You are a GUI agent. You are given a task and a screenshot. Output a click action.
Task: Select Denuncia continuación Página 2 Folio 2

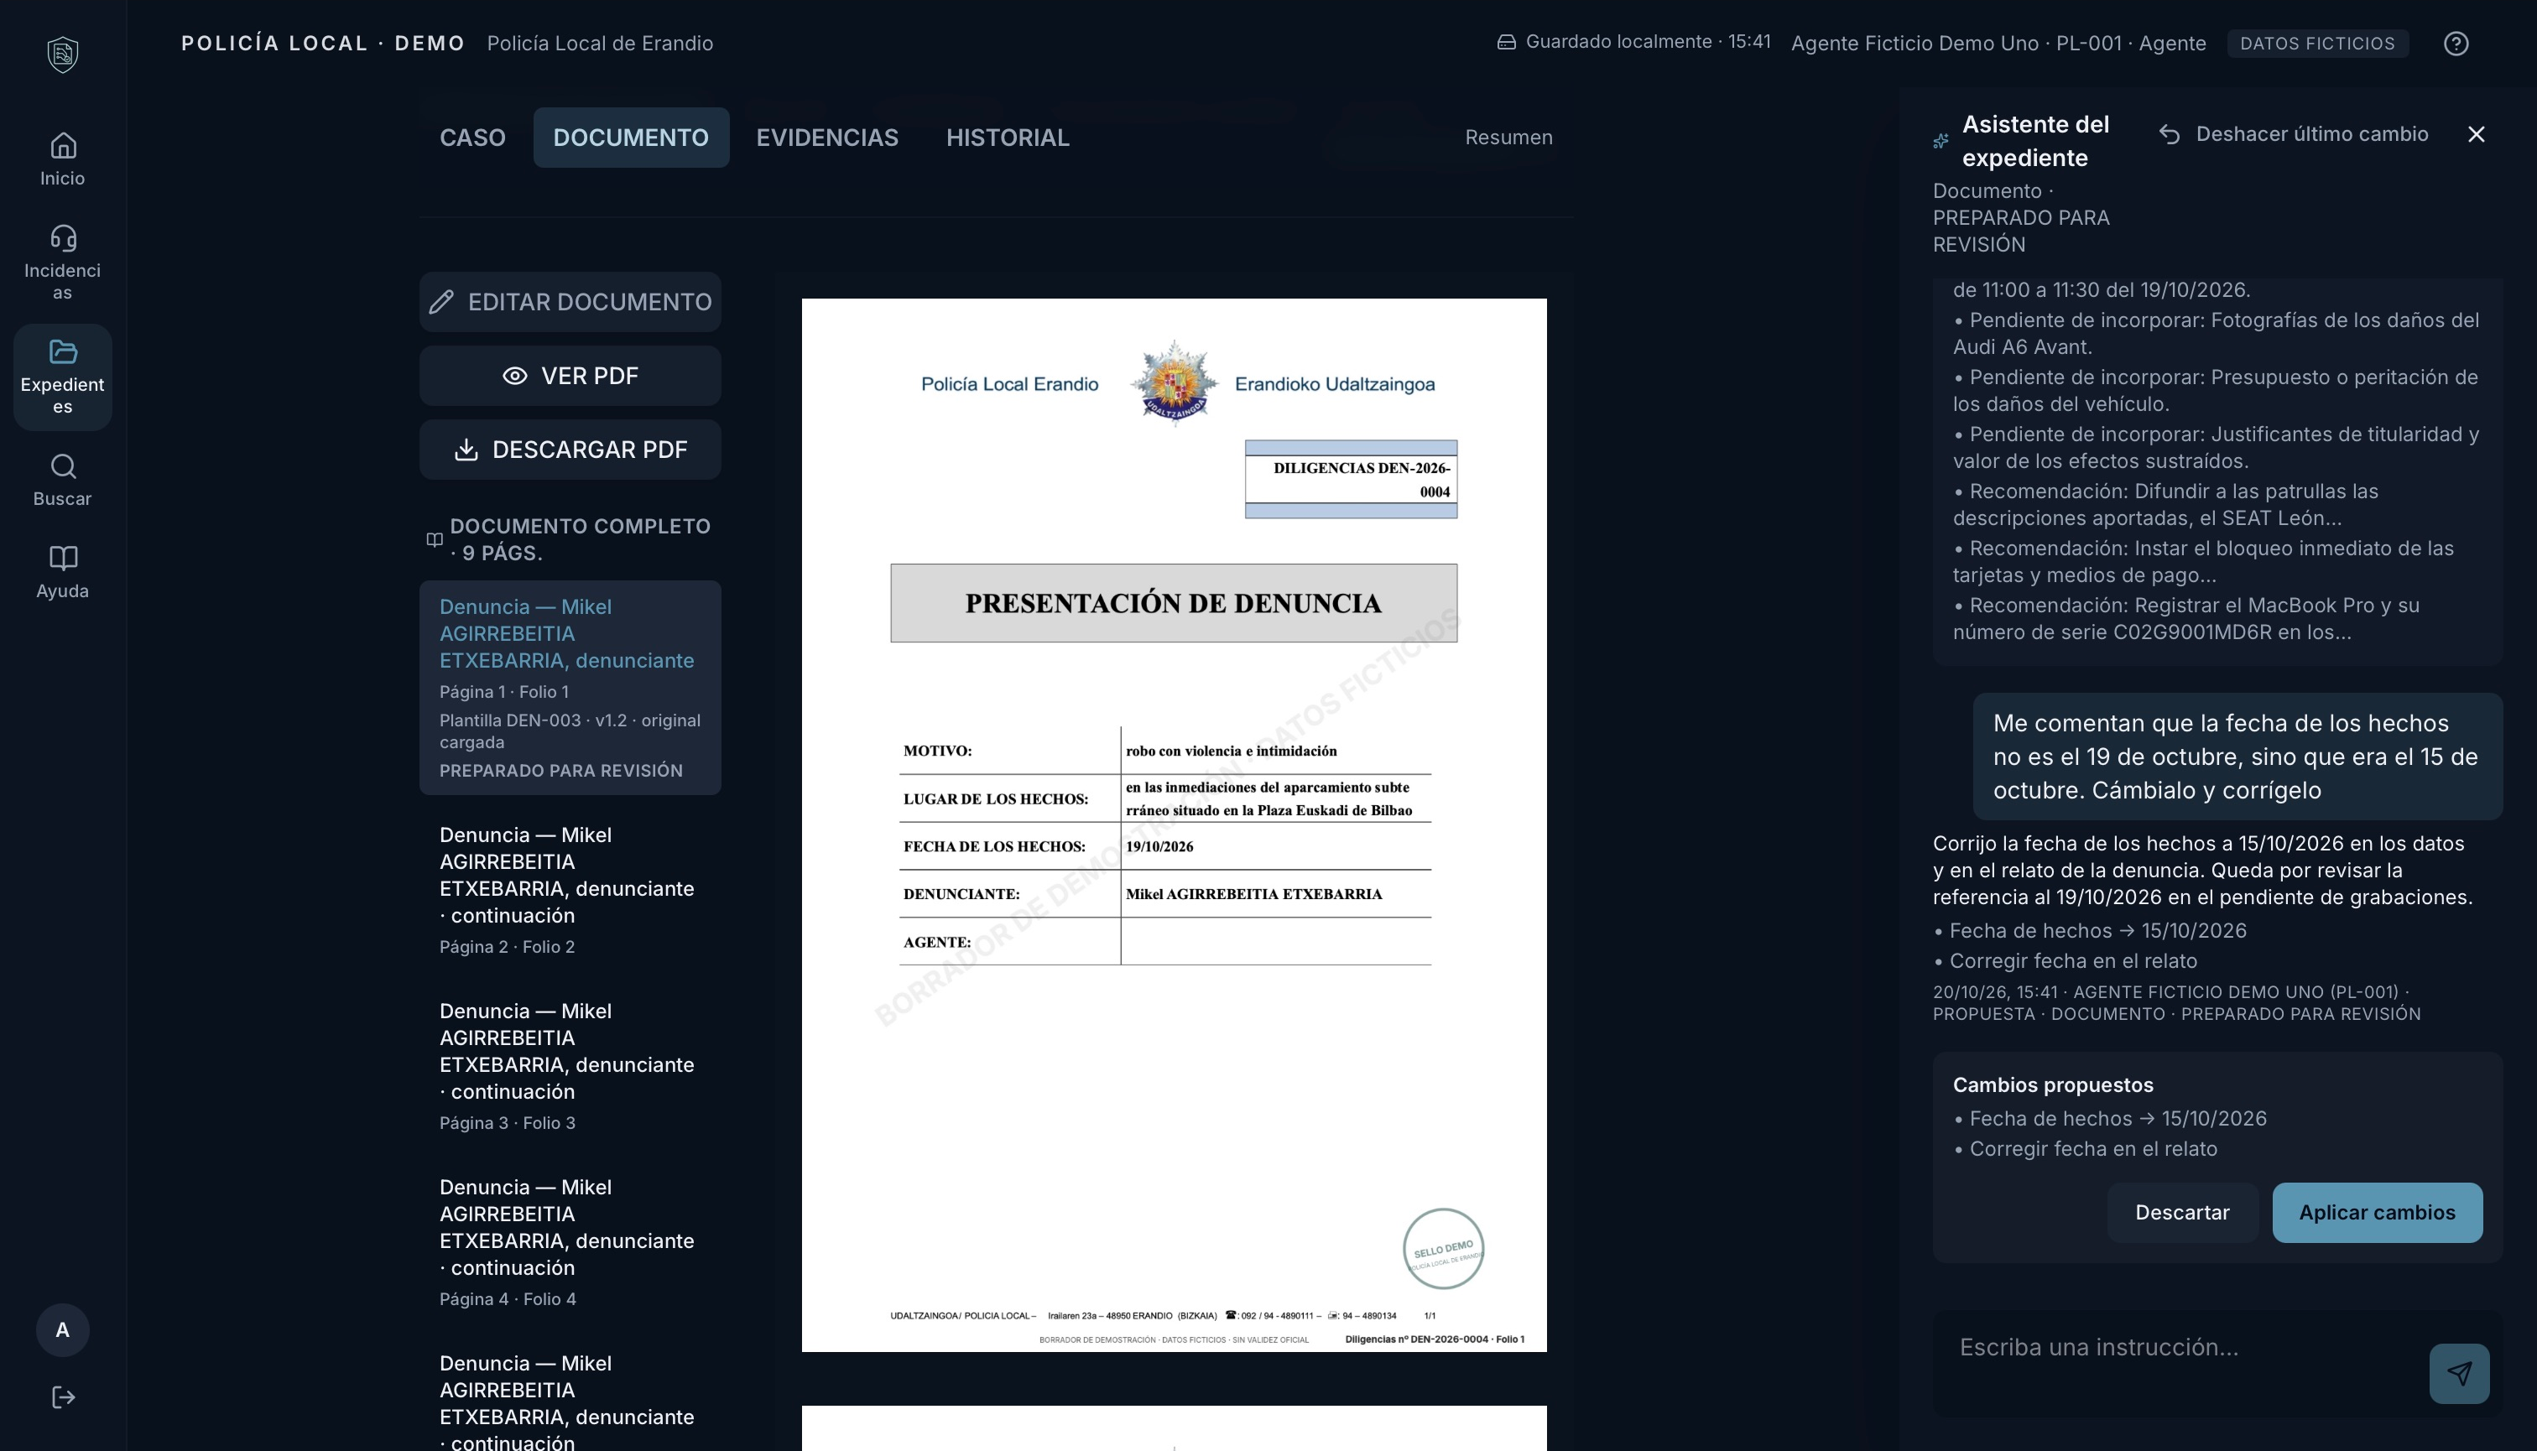click(570, 890)
